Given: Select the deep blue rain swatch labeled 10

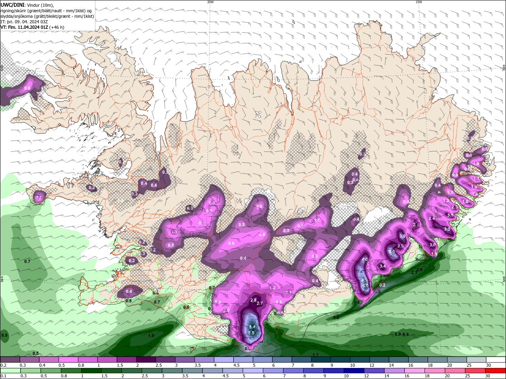Looking at the screenshot, I should click(x=354, y=371).
